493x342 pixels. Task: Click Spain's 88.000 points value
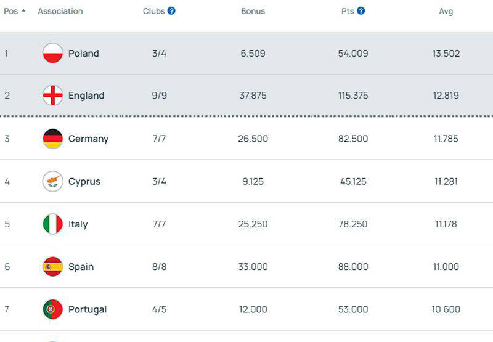click(353, 267)
